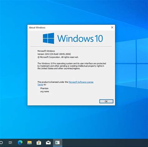Open File Explorer from the taskbar
Image resolution: width=148 pixels, height=147 pixels.
tap(29, 143)
